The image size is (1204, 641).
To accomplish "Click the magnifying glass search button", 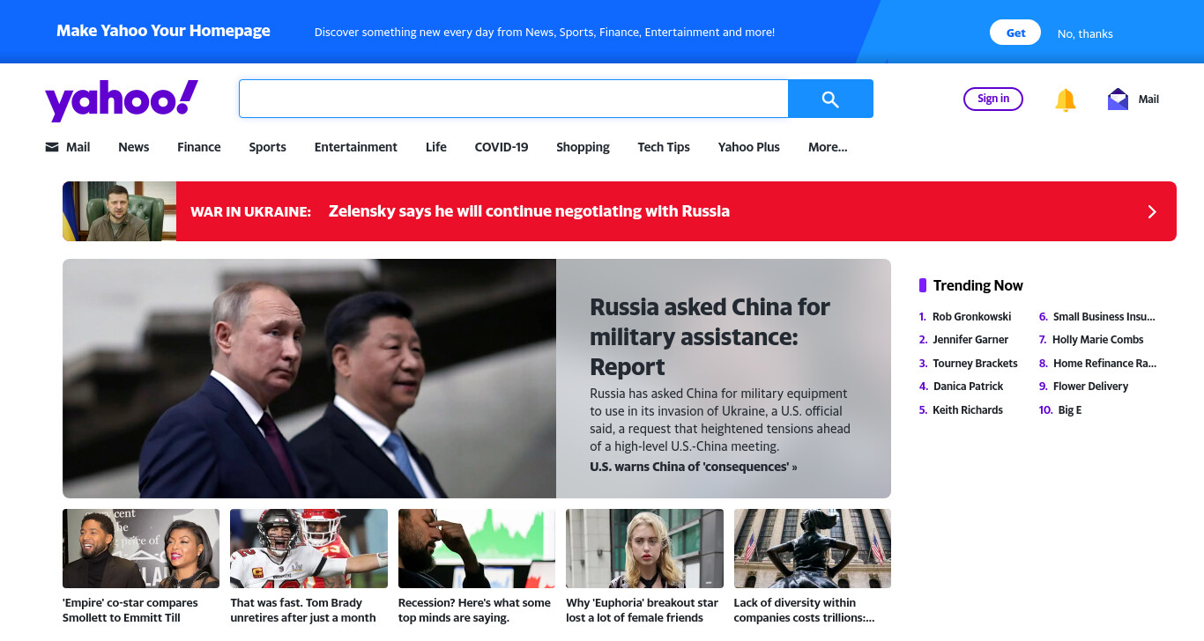I will pos(830,99).
